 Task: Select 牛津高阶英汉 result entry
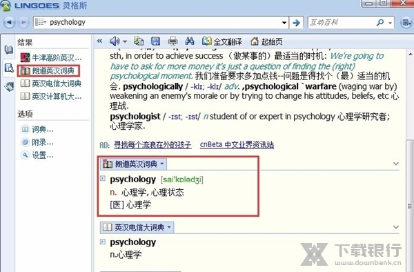[51, 57]
